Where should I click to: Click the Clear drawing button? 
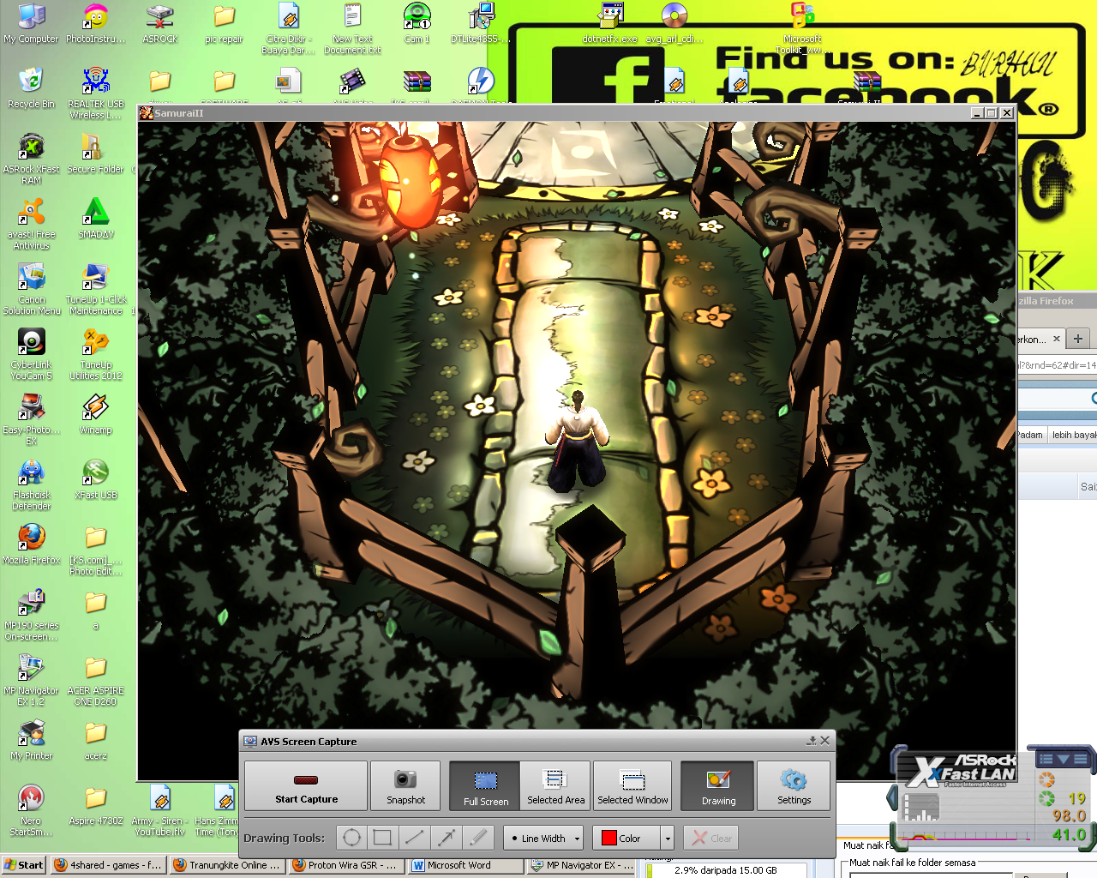711,838
